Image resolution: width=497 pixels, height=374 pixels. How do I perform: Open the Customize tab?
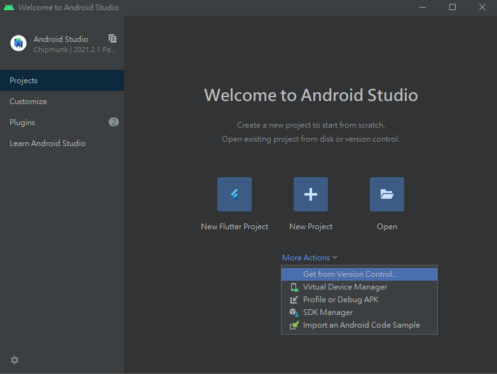coord(62,102)
